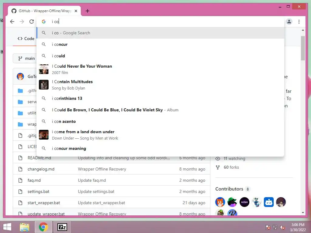This screenshot has width=311, height=233.
Task: Reload the page with the refresh icon
Action: point(32,22)
